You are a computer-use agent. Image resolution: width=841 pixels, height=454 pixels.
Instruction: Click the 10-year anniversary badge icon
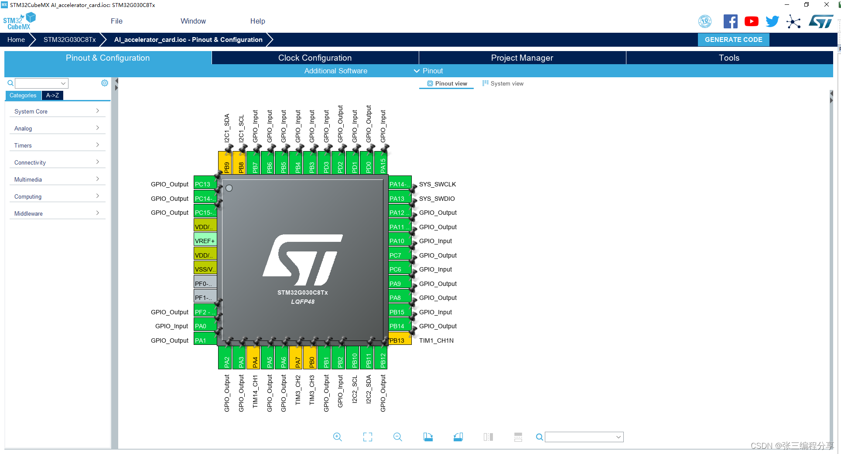tap(705, 21)
